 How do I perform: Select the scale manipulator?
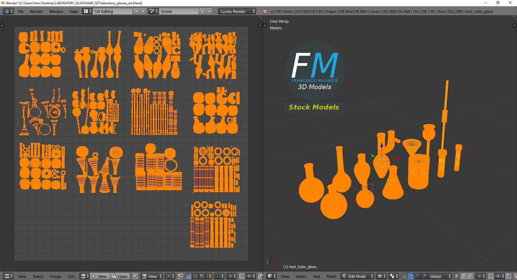pyautogui.click(x=424, y=276)
